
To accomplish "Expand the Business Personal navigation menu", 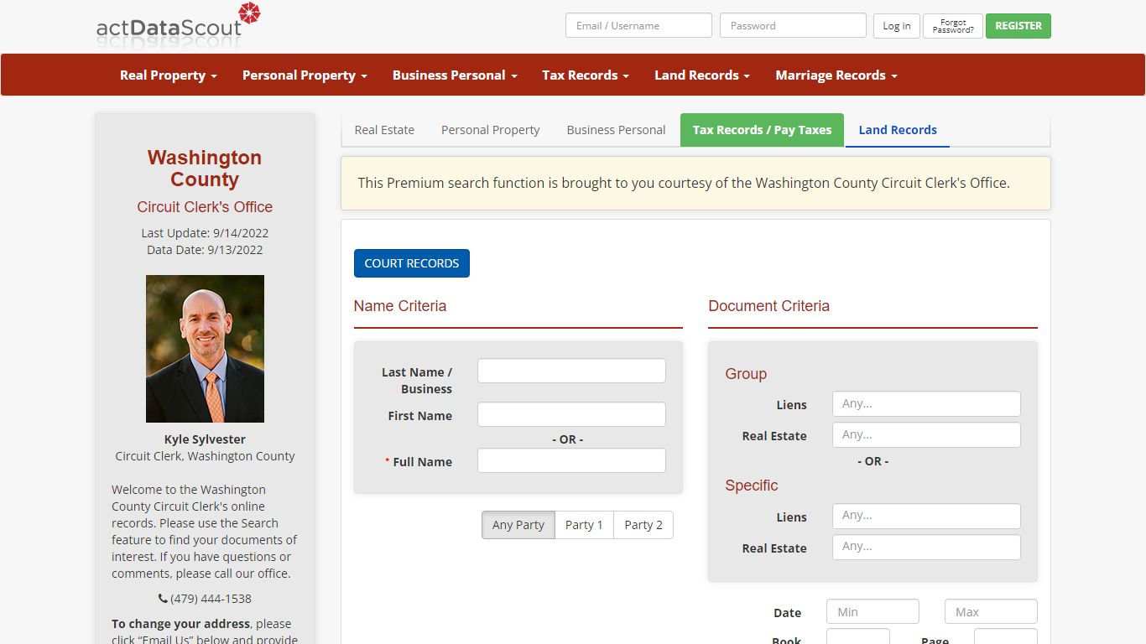I will tap(455, 75).
